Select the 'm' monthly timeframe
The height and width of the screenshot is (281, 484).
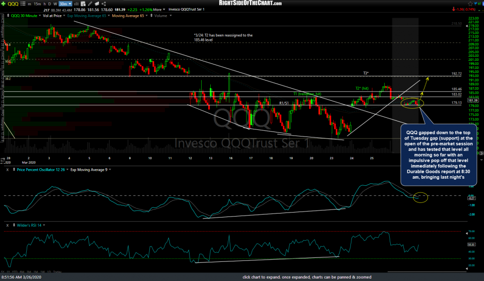(29, 4)
